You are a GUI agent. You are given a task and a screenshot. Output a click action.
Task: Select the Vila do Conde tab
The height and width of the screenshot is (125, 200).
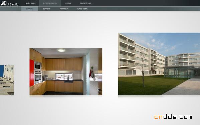(x=82, y=9)
